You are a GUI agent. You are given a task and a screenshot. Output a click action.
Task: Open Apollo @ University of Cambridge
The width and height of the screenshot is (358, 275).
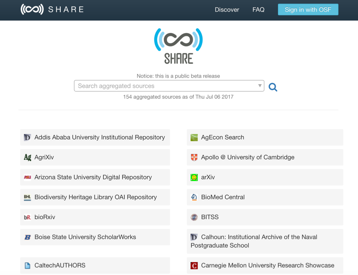[265, 157]
